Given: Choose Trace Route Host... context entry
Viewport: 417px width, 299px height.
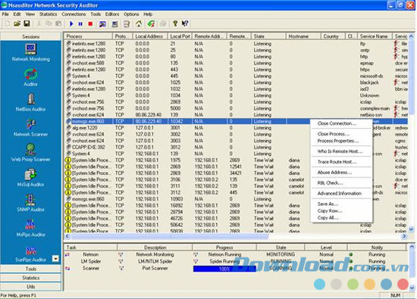Looking at the screenshot, I should pyautogui.click(x=341, y=162).
